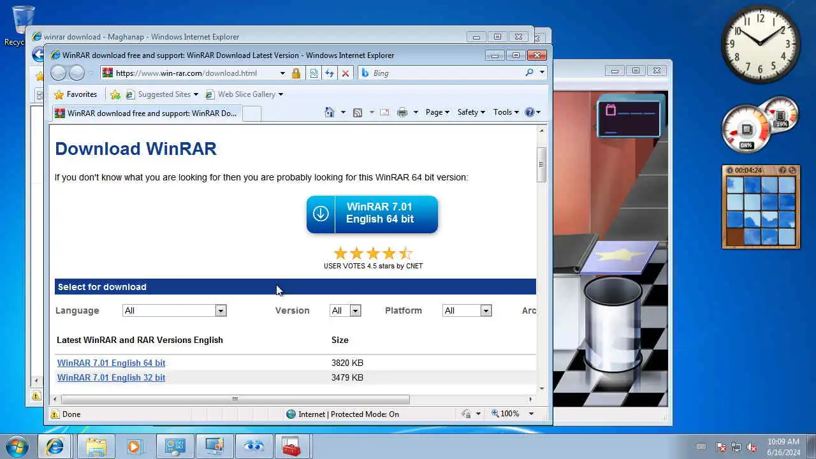This screenshot has width=816, height=459.
Task: Expand the popup blocker dropdown in status bar
Action: [x=478, y=414]
